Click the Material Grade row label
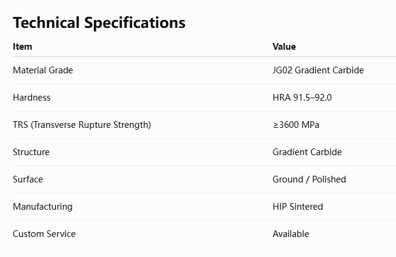Viewport: 396px width, 257px height. click(43, 70)
